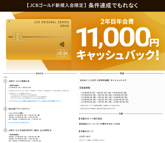Viewport: 165px width, 143px height.
Task: Click the GOLD label on the card
Action: point(65,26)
